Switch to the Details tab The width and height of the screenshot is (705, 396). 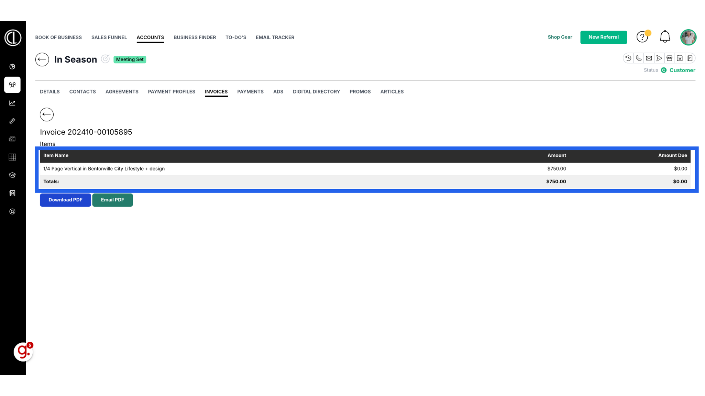pyautogui.click(x=50, y=92)
